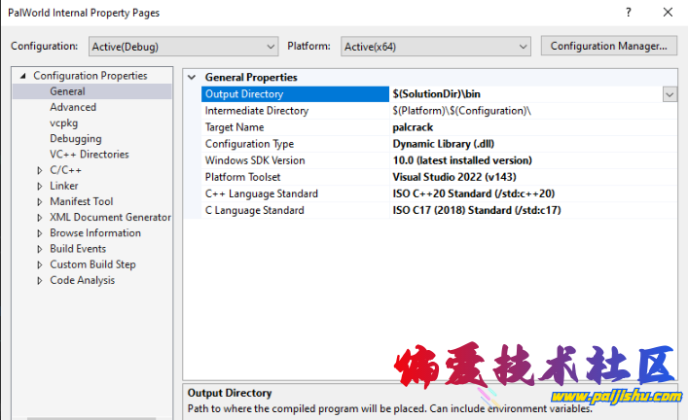Open the Configuration dropdown

tap(183, 47)
